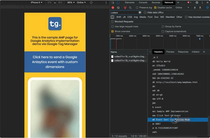The width and height of the screenshot is (210, 138).
Task: Select the second collect request row
Action: coord(129,61)
